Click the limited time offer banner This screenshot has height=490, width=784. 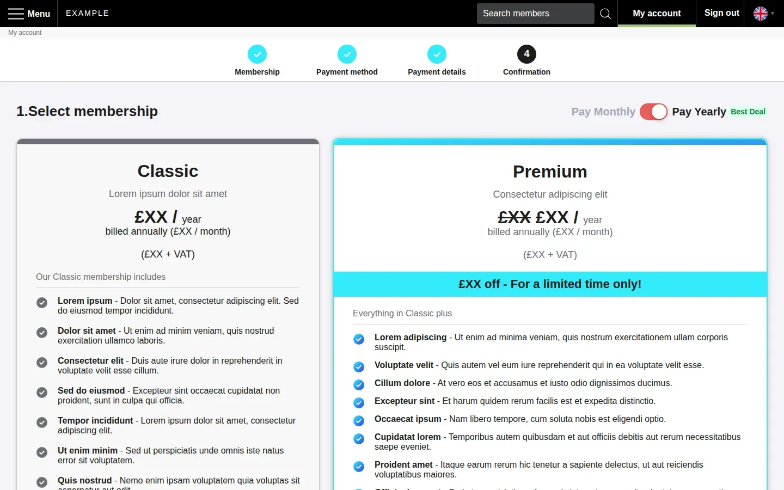[550, 284]
